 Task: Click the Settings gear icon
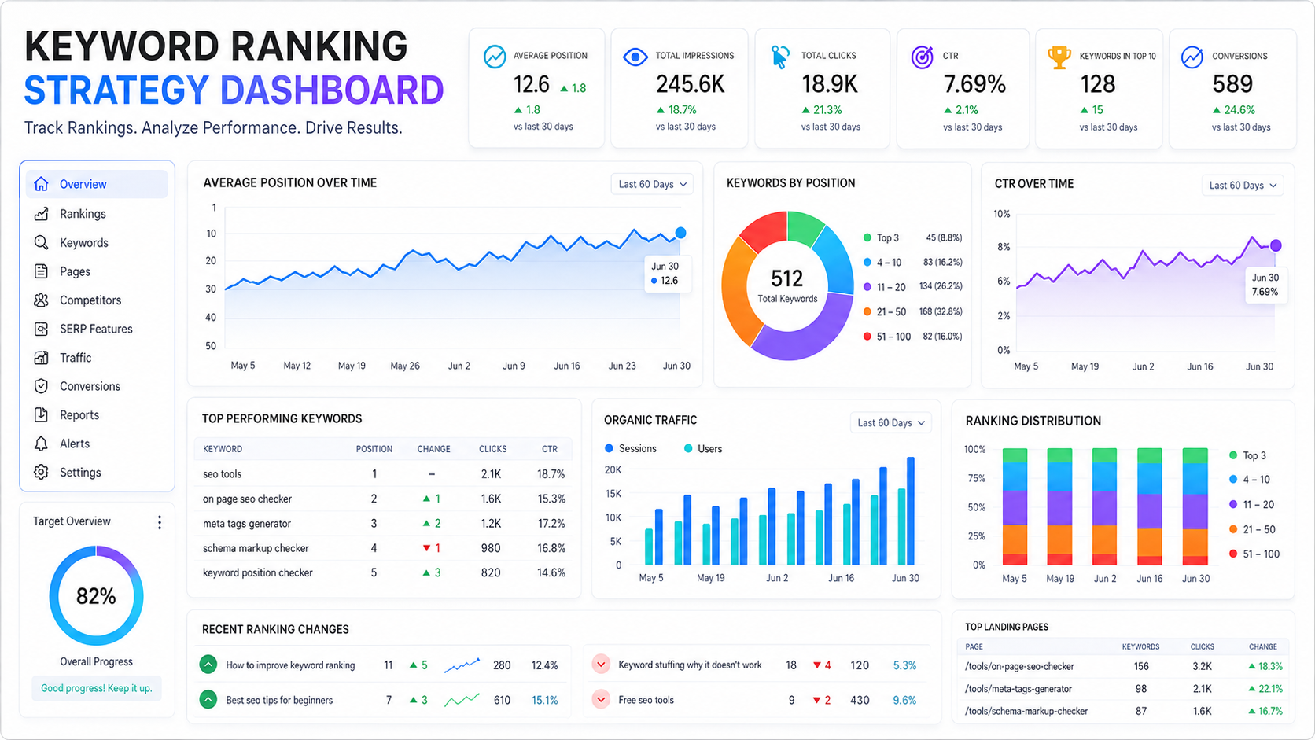click(x=42, y=472)
